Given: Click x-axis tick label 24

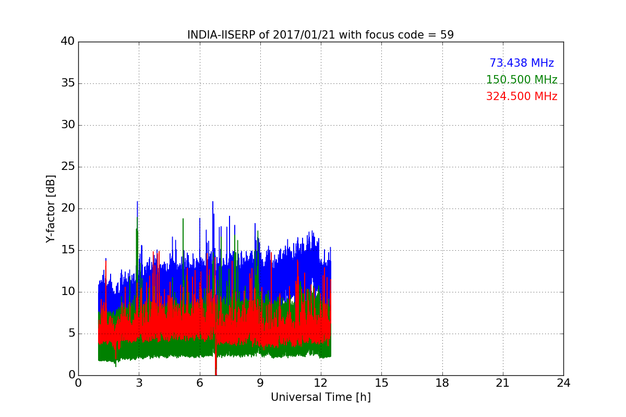Looking at the screenshot, I should click(563, 383).
